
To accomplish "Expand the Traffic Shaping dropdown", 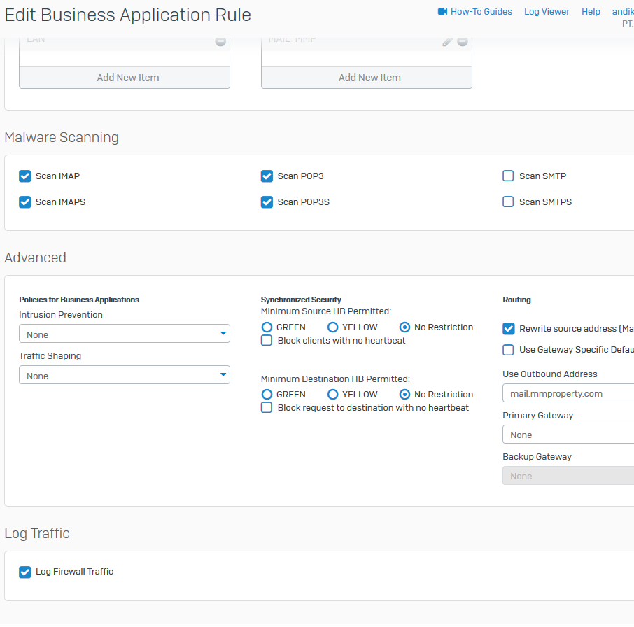I will [x=125, y=376].
